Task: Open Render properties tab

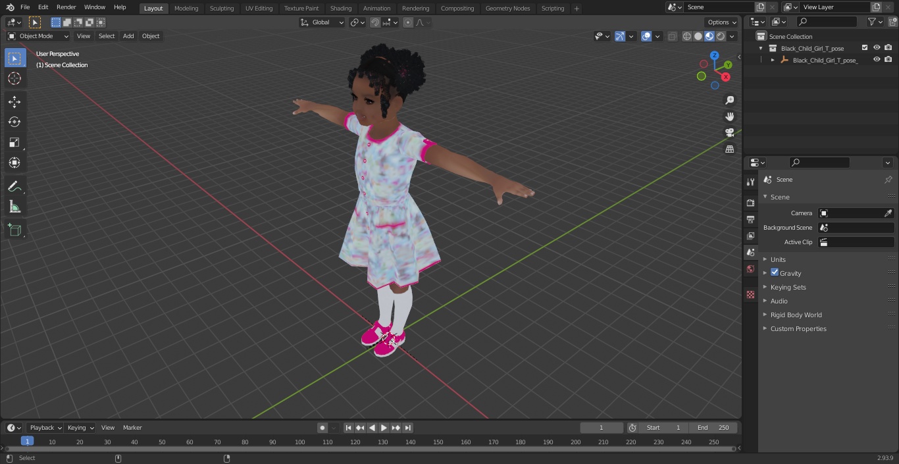Action: [x=750, y=203]
